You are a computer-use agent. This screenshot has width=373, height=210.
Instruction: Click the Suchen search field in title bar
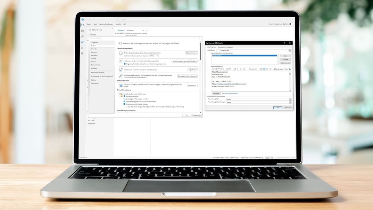pos(133,20)
